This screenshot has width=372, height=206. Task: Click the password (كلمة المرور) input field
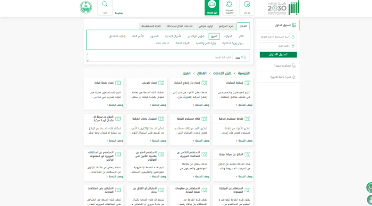tap(278, 46)
